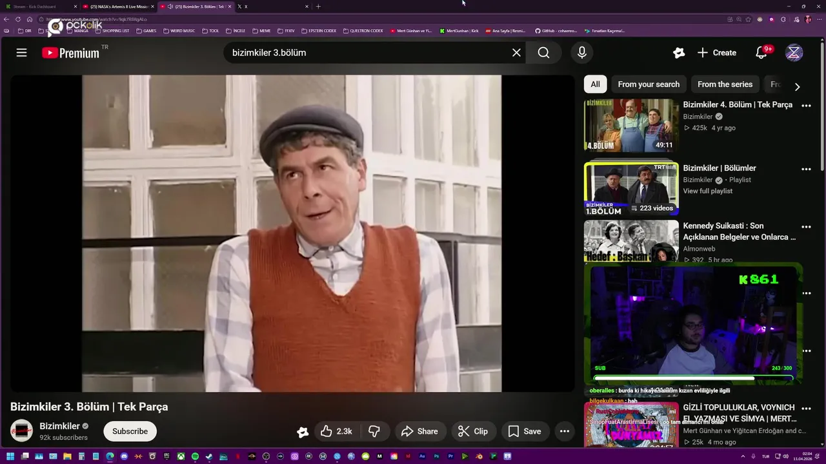This screenshot has height=464, width=826.
Task: Open File Explorer from the taskbar
Action: click(67, 456)
